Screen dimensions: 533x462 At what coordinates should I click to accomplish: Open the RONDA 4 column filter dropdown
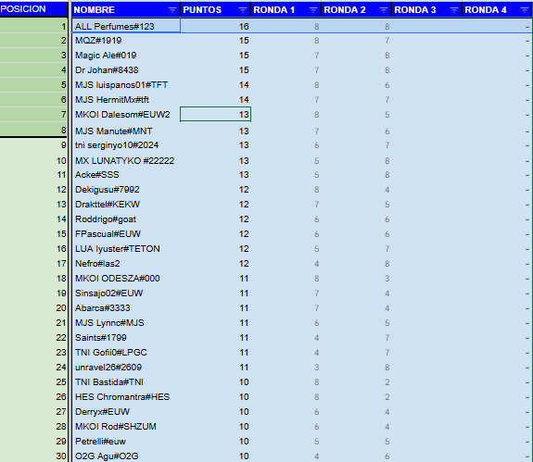tap(525, 10)
